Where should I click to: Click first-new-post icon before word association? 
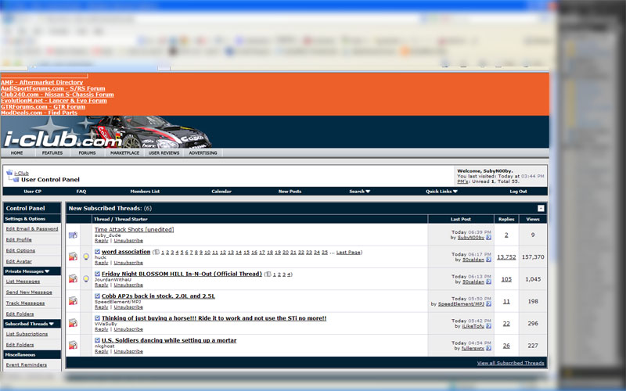click(x=98, y=252)
